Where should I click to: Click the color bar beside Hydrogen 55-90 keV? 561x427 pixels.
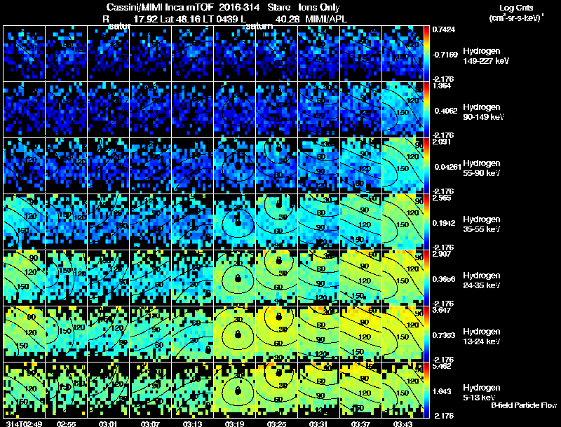(x=426, y=166)
